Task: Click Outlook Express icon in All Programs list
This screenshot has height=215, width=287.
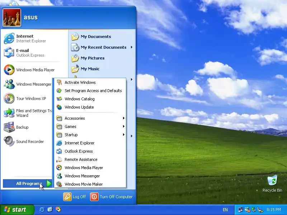Action: pyautogui.click(x=59, y=151)
